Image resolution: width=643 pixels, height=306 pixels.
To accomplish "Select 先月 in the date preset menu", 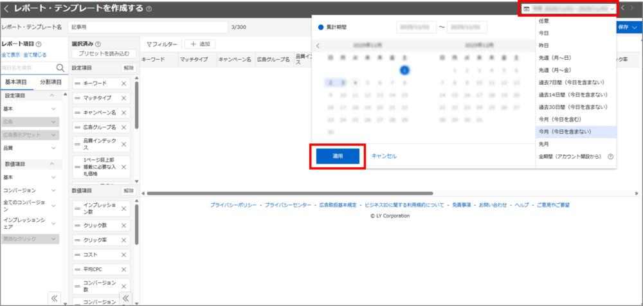I will point(544,144).
